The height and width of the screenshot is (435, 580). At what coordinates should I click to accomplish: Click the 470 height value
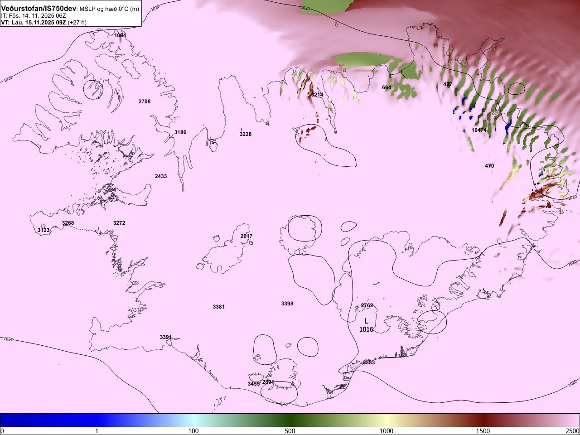pos(489,166)
